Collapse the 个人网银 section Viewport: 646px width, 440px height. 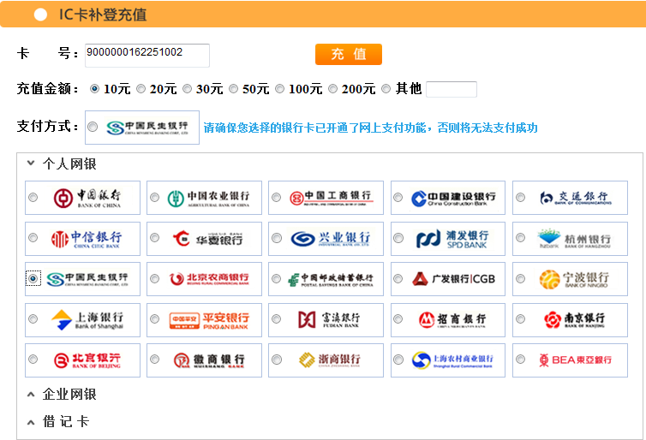[31, 163]
